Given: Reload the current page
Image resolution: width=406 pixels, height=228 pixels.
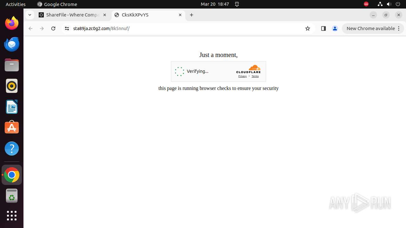Looking at the screenshot, I should pyautogui.click(x=53, y=28).
